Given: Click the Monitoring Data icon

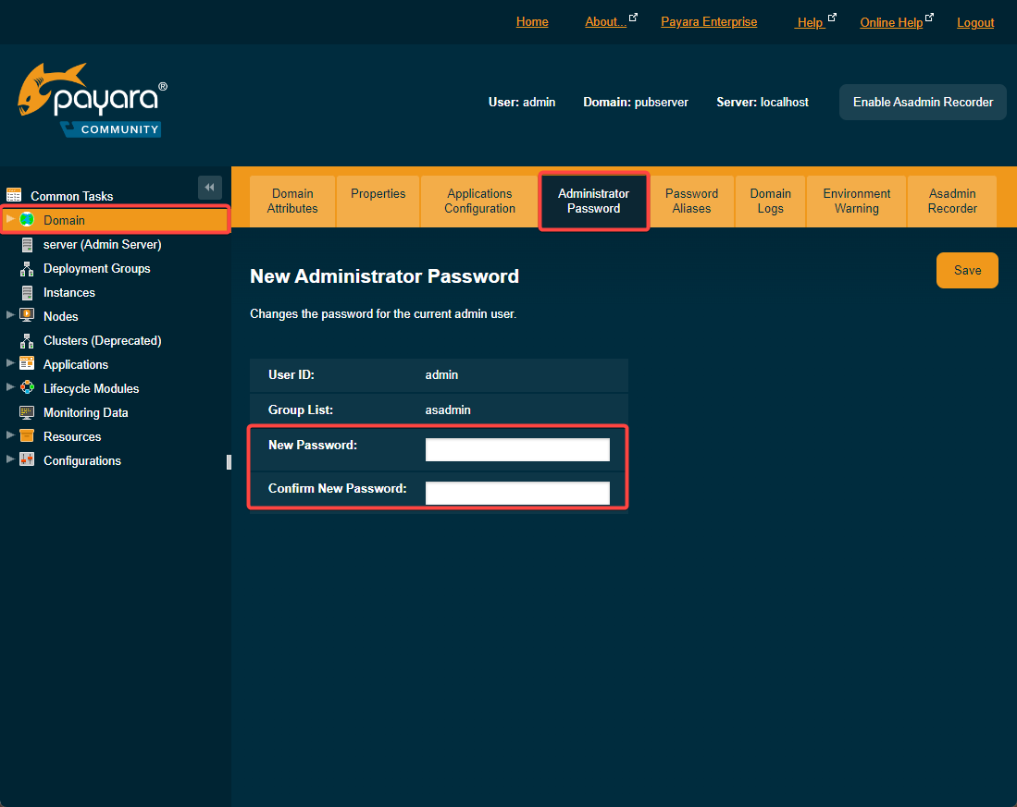Looking at the screenshot, I should pos(27,412).
